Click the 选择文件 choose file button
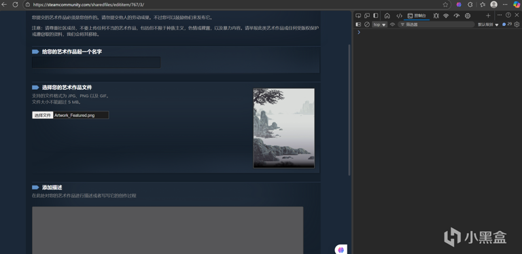522x254 pixels. pyautogui.click(x=43, y=115)
